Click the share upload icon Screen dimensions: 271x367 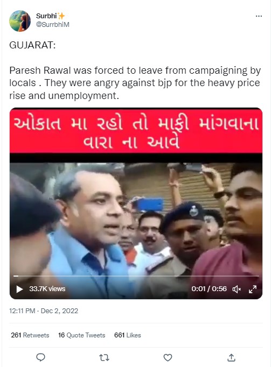tap(231, 357)
